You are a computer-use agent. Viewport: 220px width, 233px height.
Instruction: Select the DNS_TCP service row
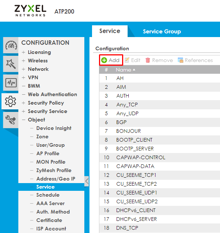point(159,228)
